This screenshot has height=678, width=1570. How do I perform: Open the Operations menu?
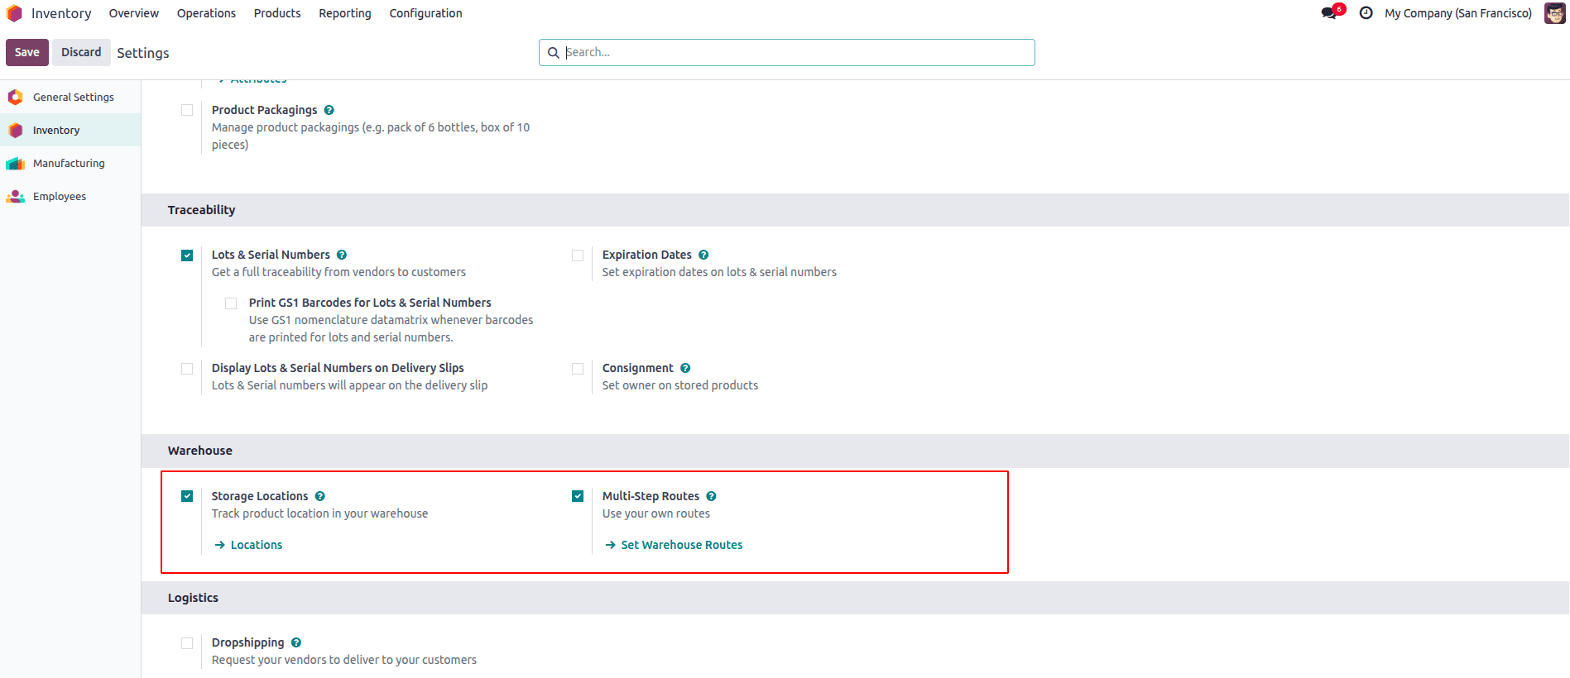point(206,13)
